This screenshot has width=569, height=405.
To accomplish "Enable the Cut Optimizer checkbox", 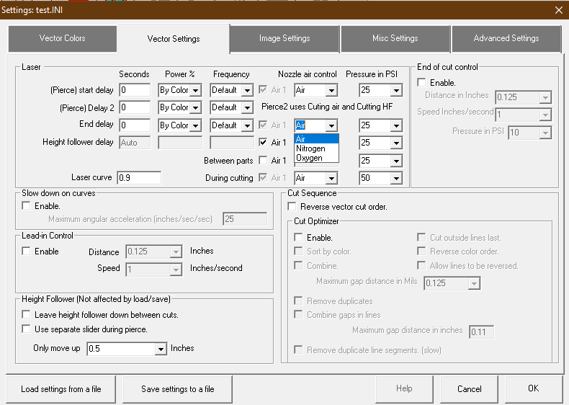I will pyautogui.click(x=298, y=238).
